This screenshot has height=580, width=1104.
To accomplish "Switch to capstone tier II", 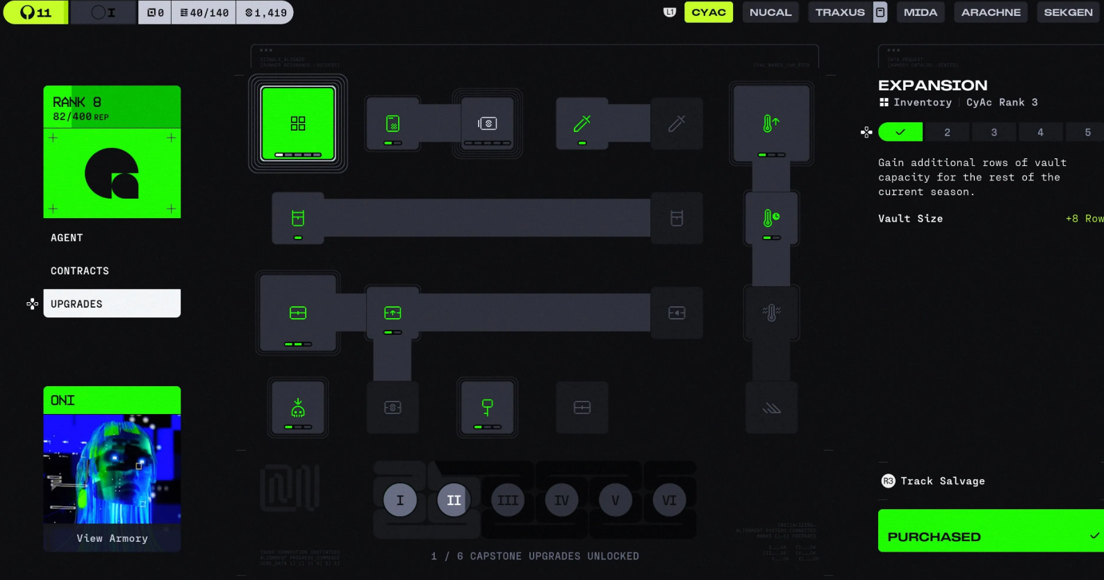I will pos(454,500).
